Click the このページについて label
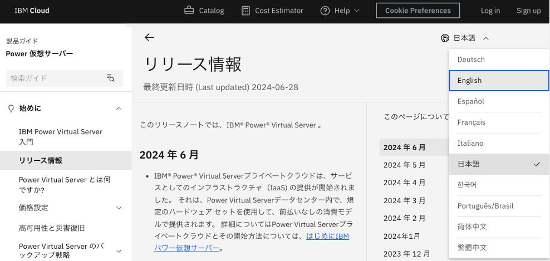The height and width of the screenshot is (261, 550). (x=416, y=116)
